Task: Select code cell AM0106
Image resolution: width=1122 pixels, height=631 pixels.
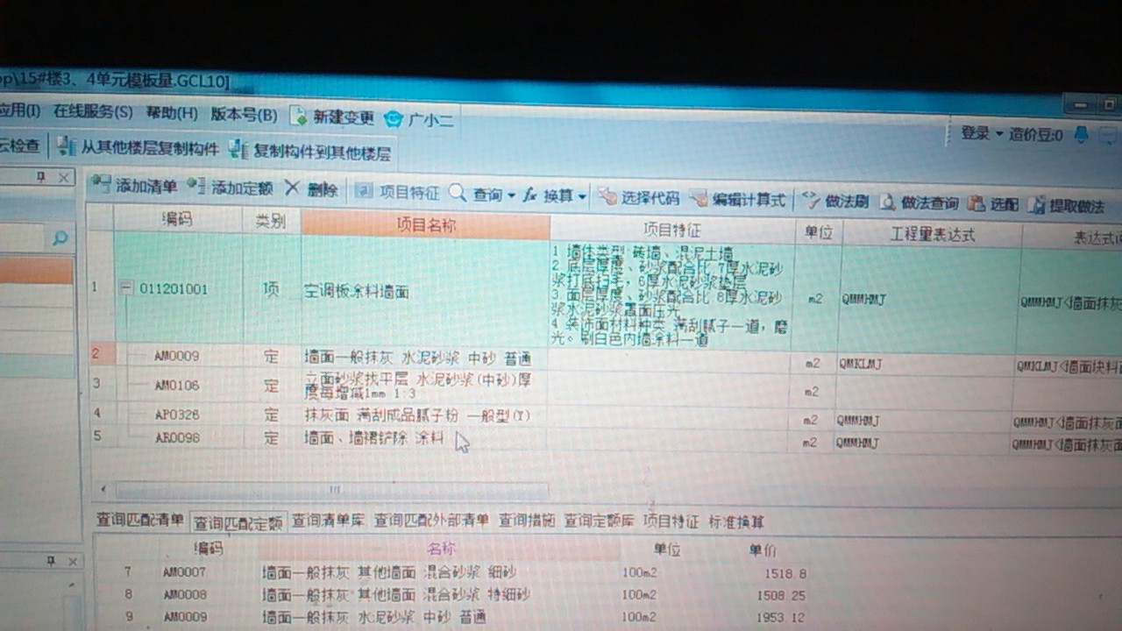Action: pos(177,385)
